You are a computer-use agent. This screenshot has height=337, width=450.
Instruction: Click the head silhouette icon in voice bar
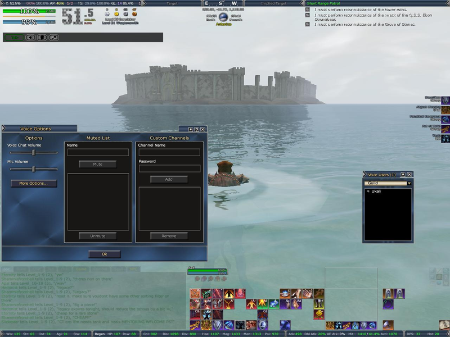42,38
